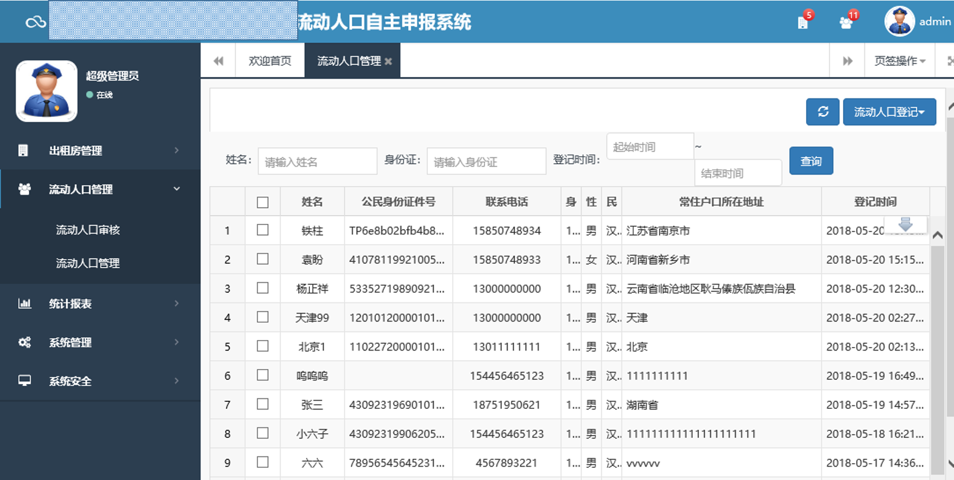Screen dimensions: 954x480
Task: Open the group messages icon with badge 11
Action: [x=846, y=23]
